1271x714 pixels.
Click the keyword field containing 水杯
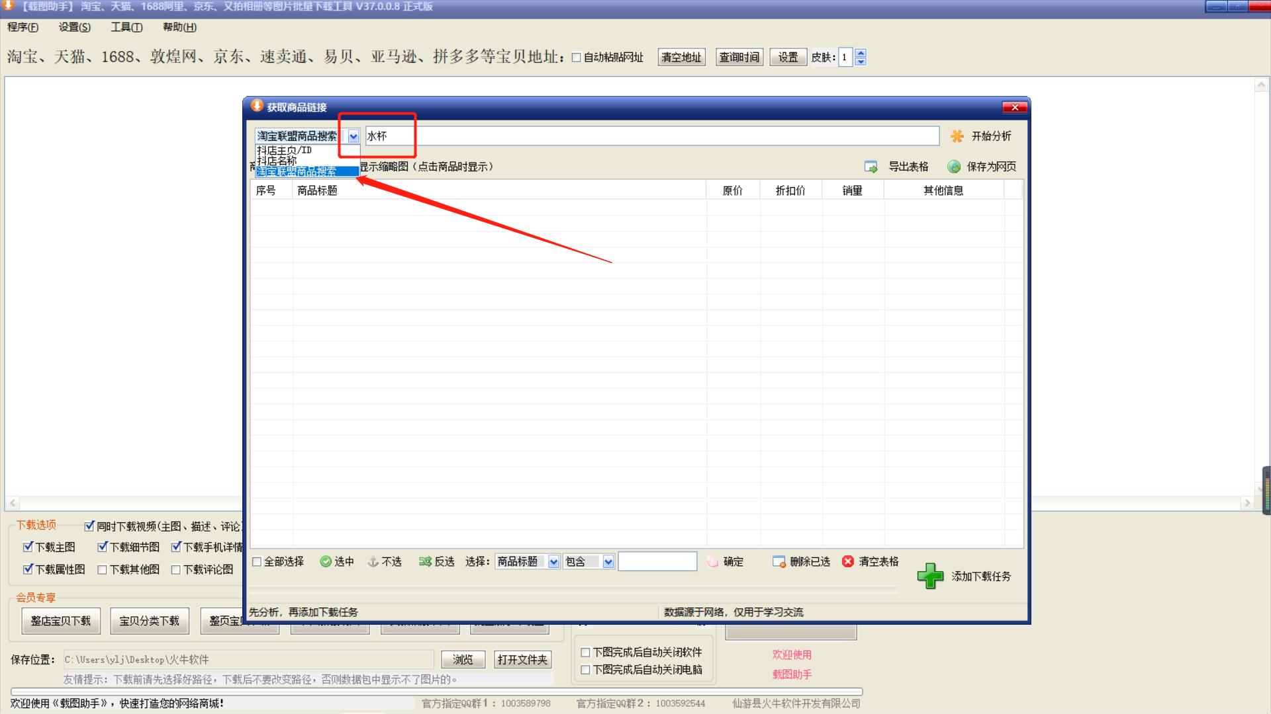point(651,136)
